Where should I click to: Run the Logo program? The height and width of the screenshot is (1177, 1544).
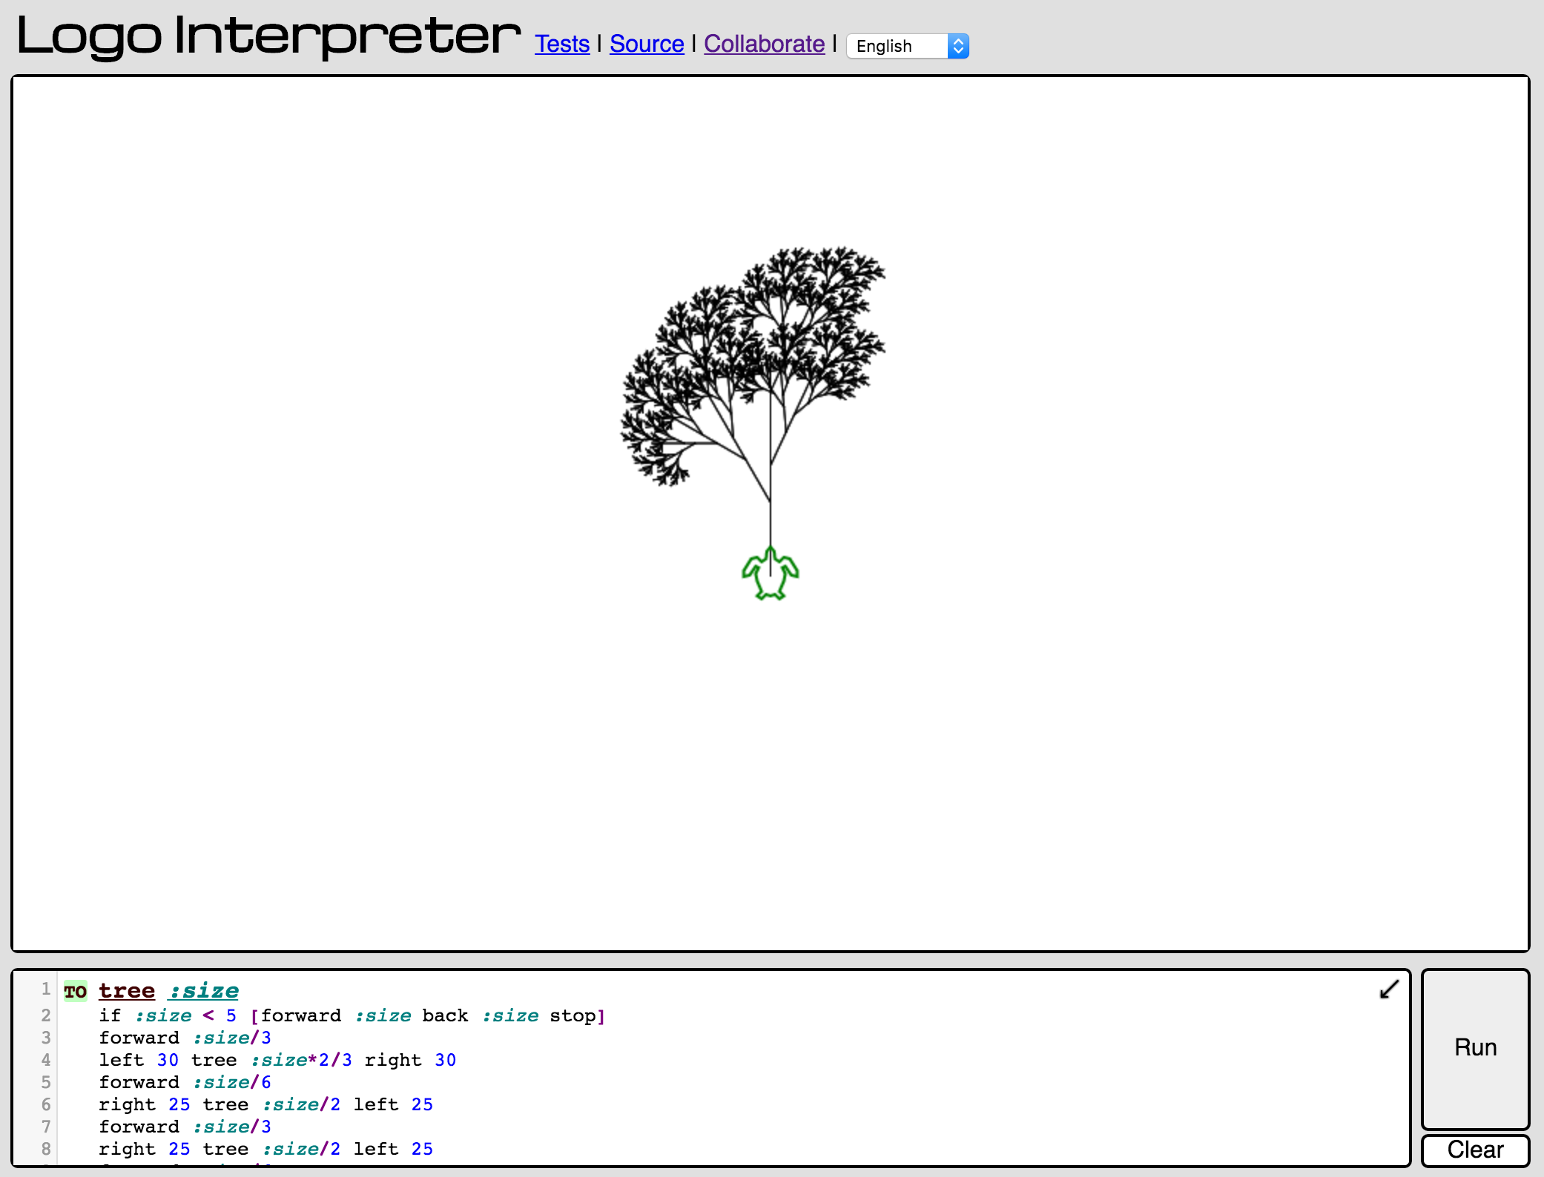coord(1474,1047)
